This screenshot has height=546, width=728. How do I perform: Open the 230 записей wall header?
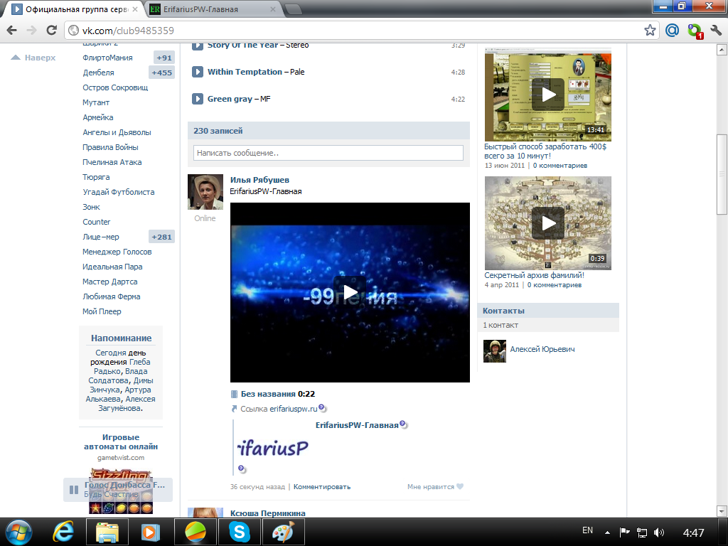pos(328,131)
